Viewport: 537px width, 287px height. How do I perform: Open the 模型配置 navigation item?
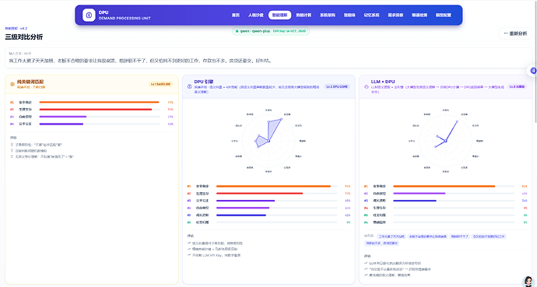click(443, 15)
